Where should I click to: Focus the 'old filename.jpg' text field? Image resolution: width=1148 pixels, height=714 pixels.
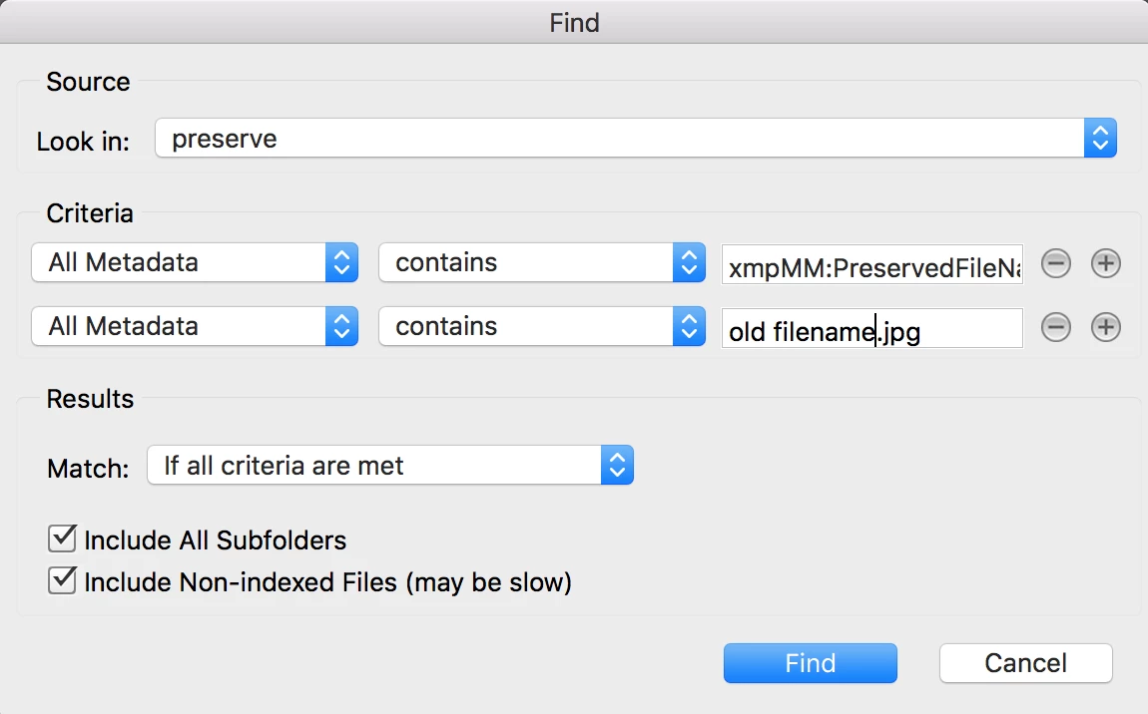pyautogui.click(x=871, y=328)
